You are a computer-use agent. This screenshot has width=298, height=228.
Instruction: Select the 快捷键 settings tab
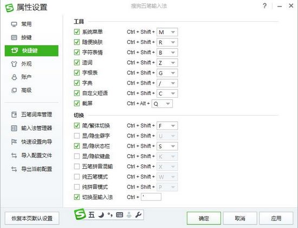(x=31, y=50)
